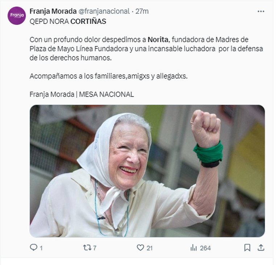Click the 27m timestamp

point(142,11)
